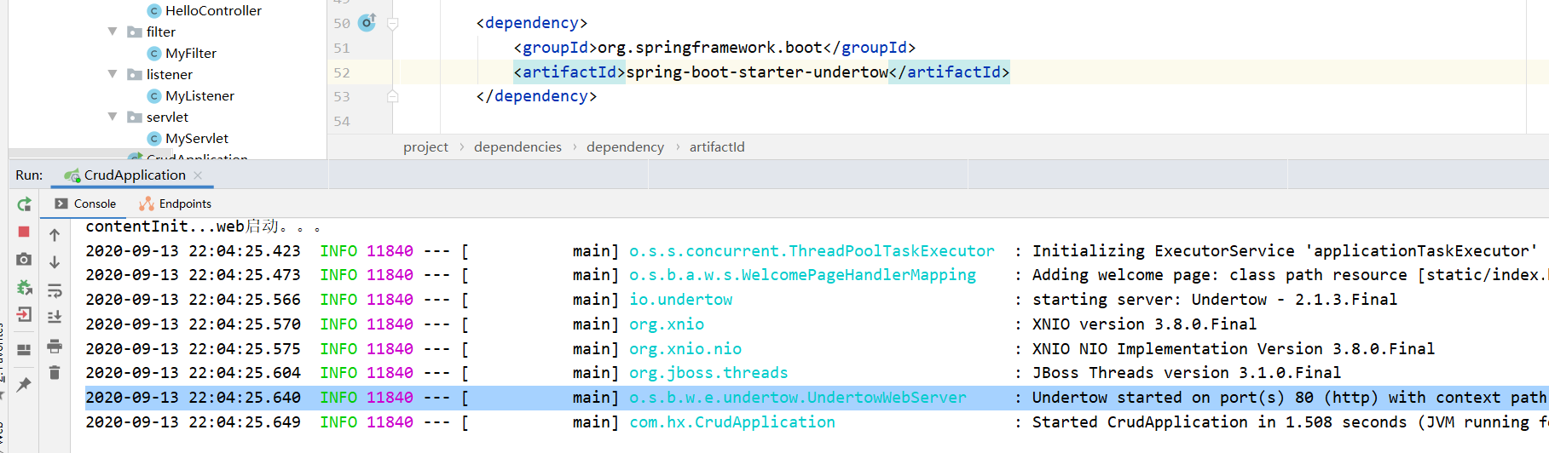Click the filter folder icon

coord(135,32)
